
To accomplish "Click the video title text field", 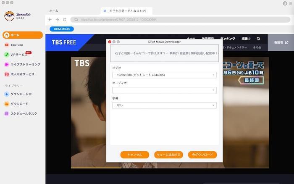I will click(164, 53).
